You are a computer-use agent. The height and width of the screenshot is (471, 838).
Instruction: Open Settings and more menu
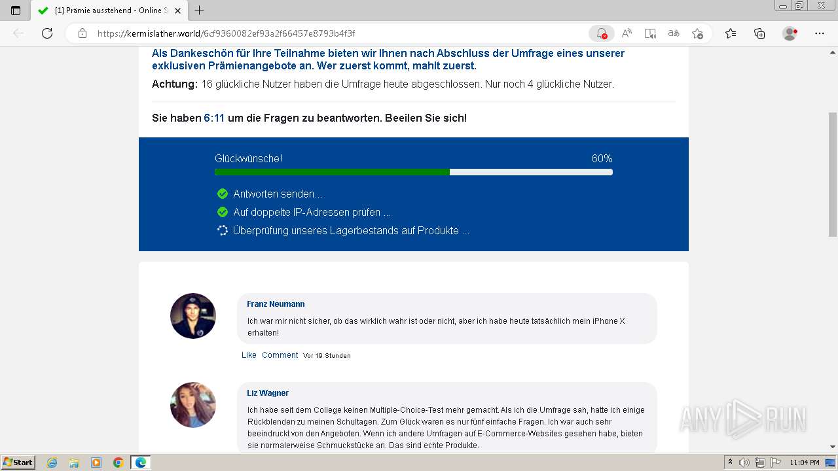click(x=820, y=33)
